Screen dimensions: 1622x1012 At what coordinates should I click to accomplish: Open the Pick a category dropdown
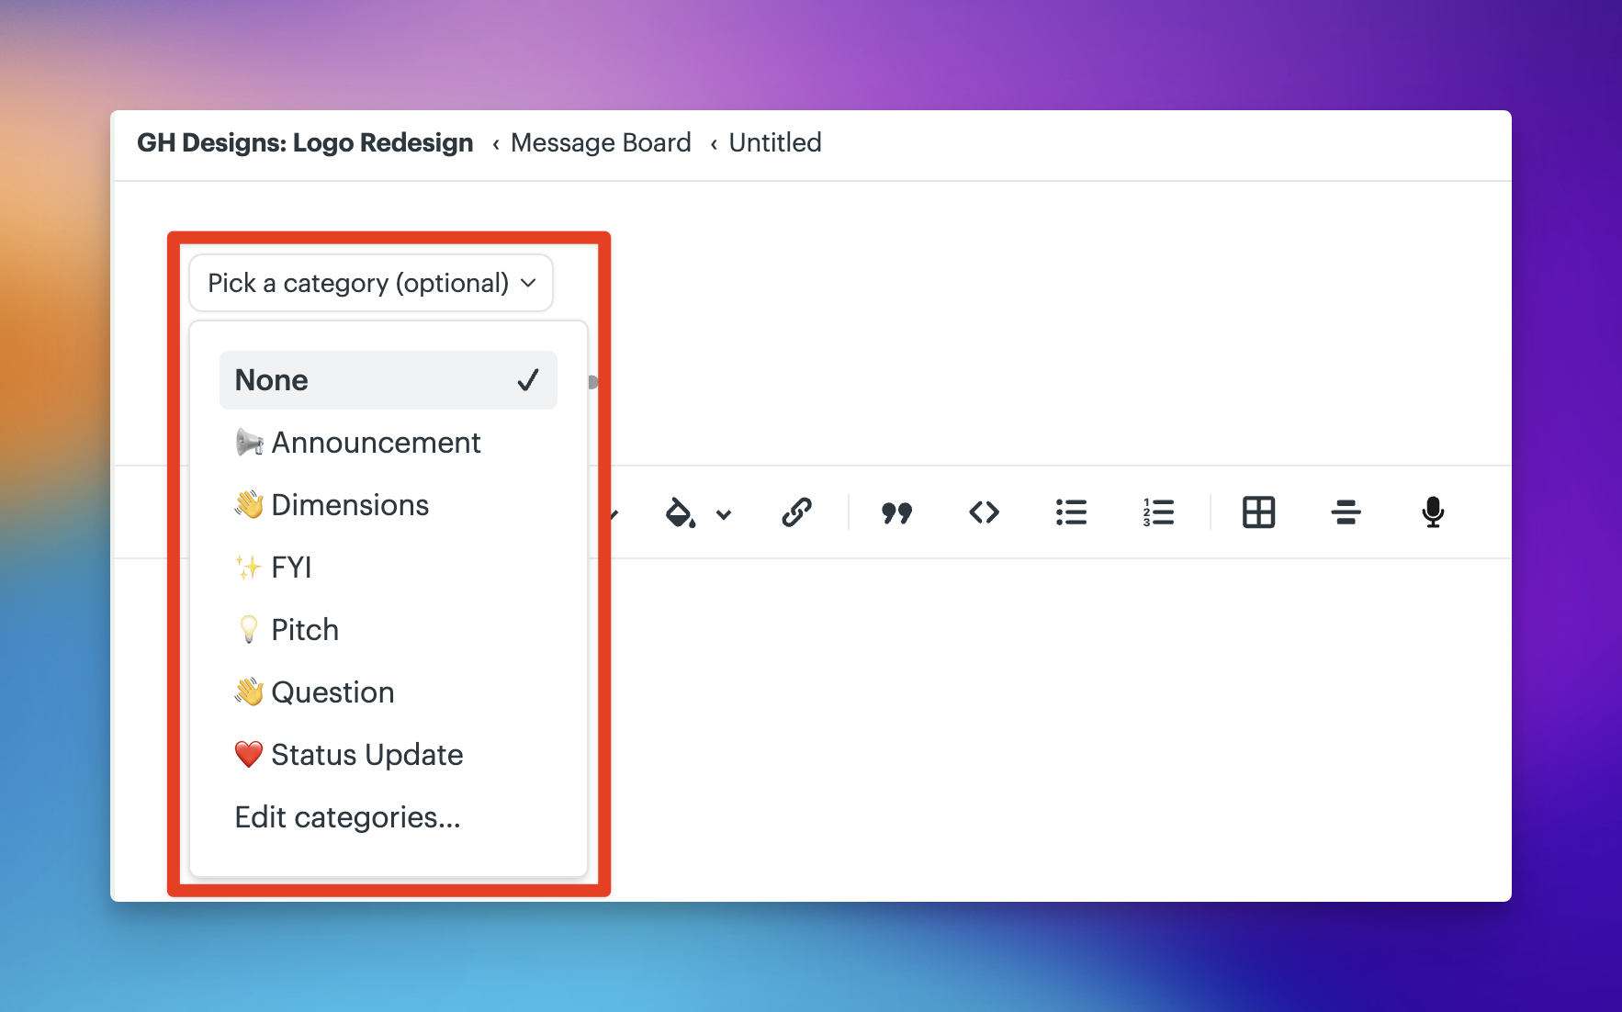click(x=371, y=283)
